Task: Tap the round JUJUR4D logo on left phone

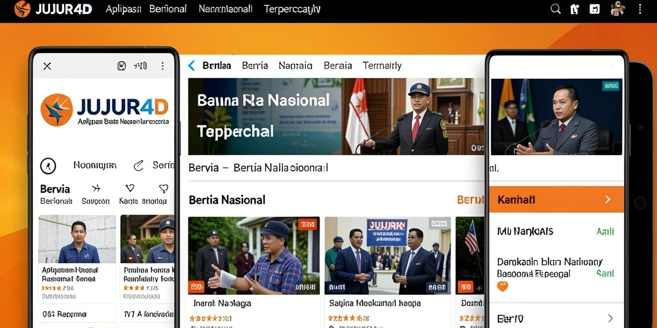Action: pos(56,110)
